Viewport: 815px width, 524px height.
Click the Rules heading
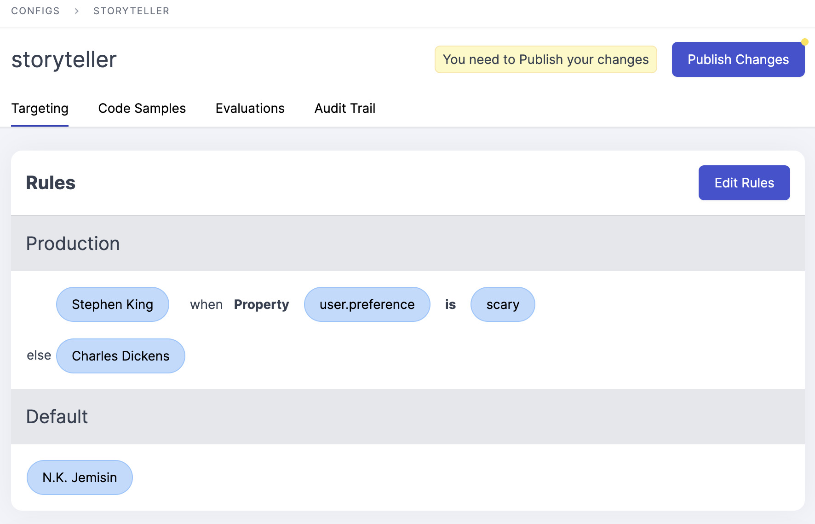click(x=51, y=183)
